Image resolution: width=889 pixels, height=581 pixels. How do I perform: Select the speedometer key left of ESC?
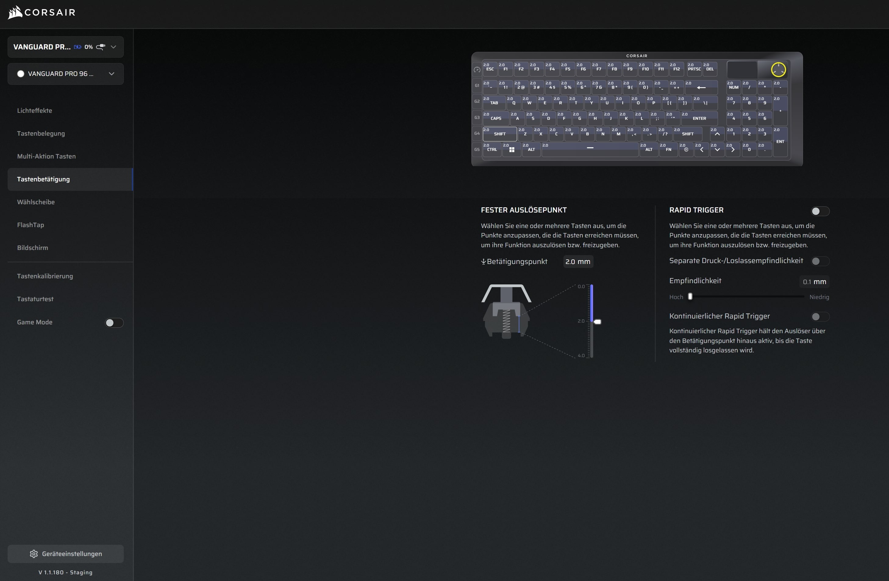click(x=477, y=70)
